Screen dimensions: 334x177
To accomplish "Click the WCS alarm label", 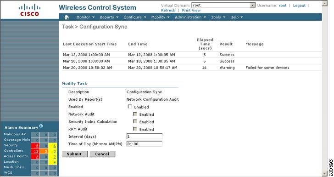I will click(x=8, y=172).
